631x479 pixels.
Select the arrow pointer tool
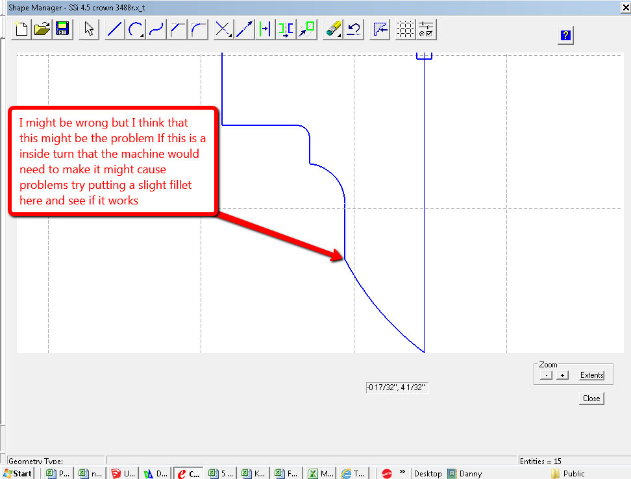(x=89, y=29)
